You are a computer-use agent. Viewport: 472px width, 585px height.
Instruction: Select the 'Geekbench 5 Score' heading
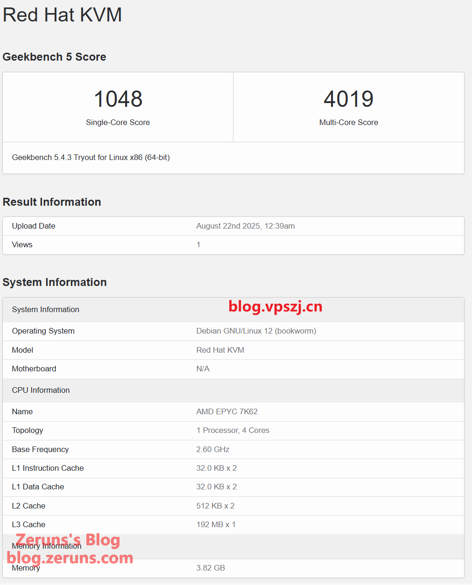[x=54, y=57]
